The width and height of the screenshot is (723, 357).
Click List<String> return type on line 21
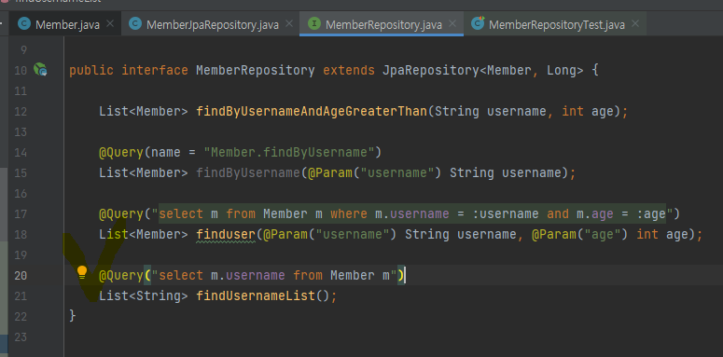pyautogui.click(x=144, y=295)
